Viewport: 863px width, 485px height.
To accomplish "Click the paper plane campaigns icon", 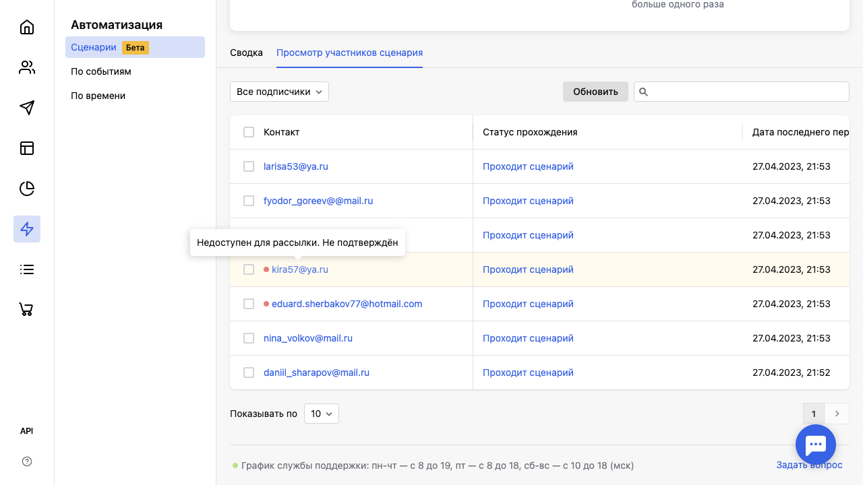I will click(x=27, y=108).
